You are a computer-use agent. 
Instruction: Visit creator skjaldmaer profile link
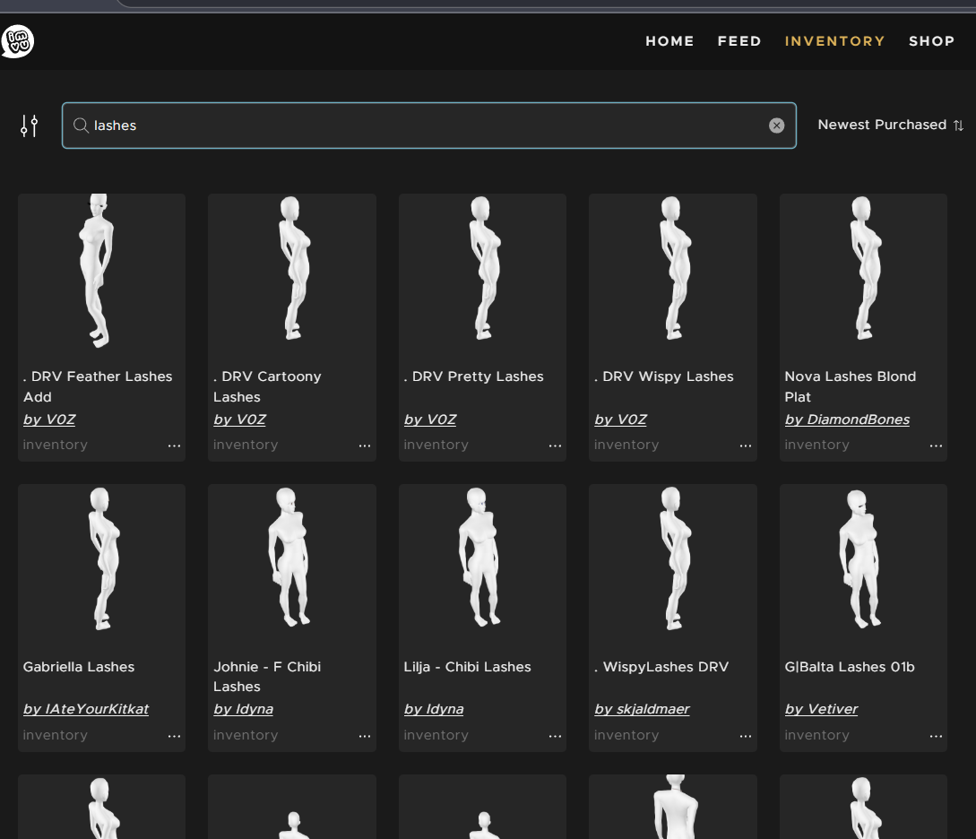(x=642, y=709)
